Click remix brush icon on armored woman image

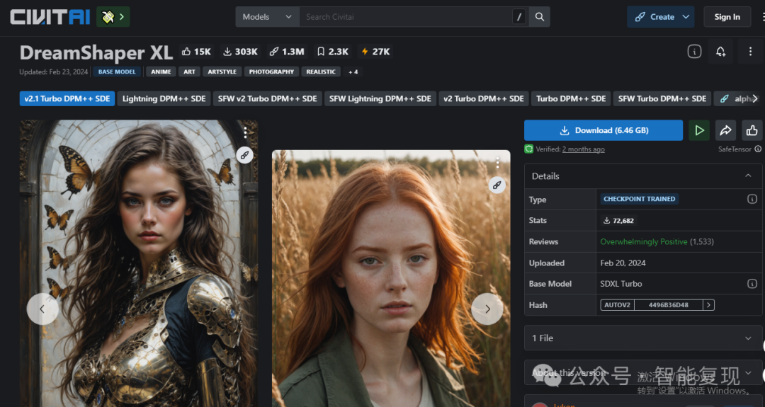(x=245, y=155)
